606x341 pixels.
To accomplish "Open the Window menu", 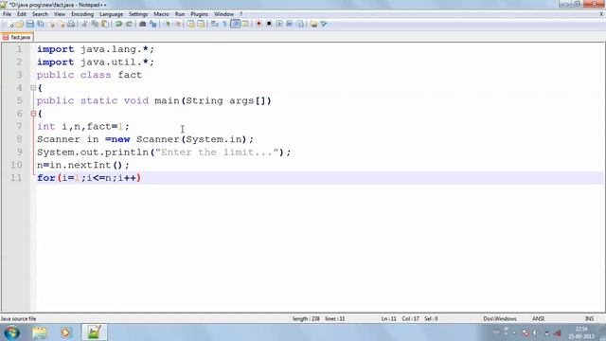I will coord(223,14).
